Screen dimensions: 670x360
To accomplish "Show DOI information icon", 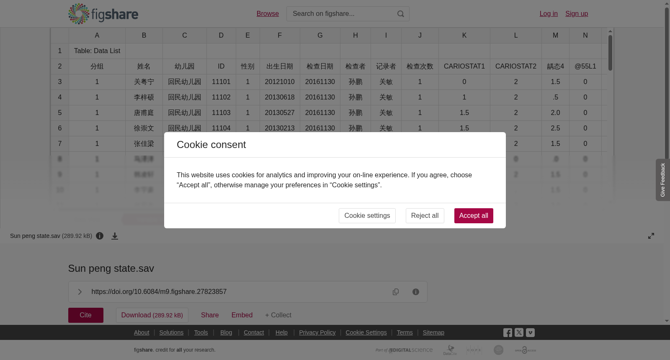I will tap(416, 292).
